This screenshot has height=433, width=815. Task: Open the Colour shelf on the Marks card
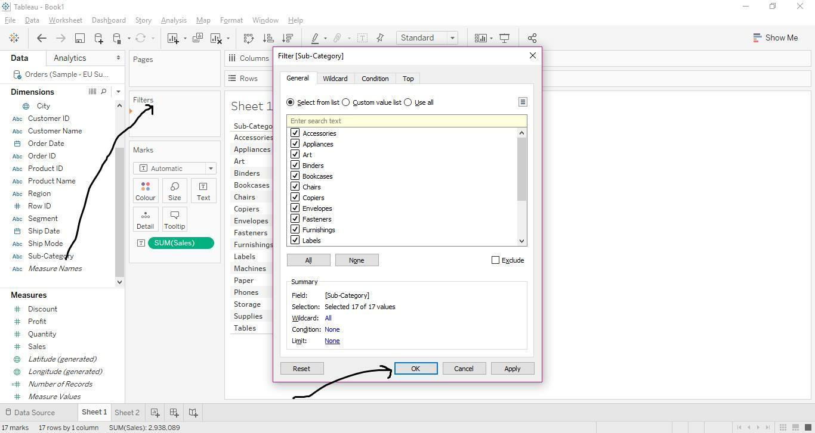coord(145,191)
